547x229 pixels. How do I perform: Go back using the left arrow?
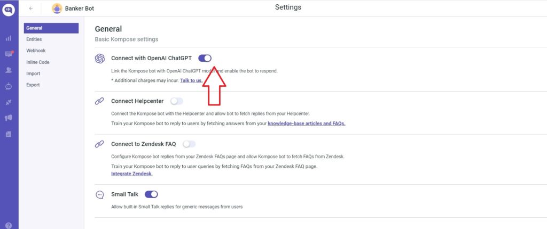pyautogui.click(x=31, y=9)
